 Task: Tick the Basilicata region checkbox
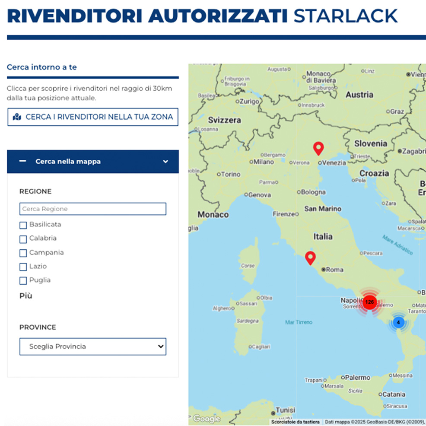coord(23,225)
